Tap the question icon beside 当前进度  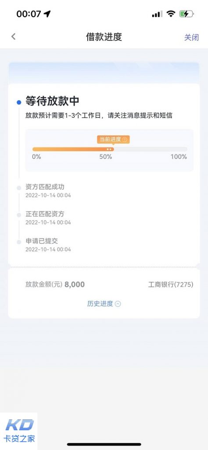point(125,139)
